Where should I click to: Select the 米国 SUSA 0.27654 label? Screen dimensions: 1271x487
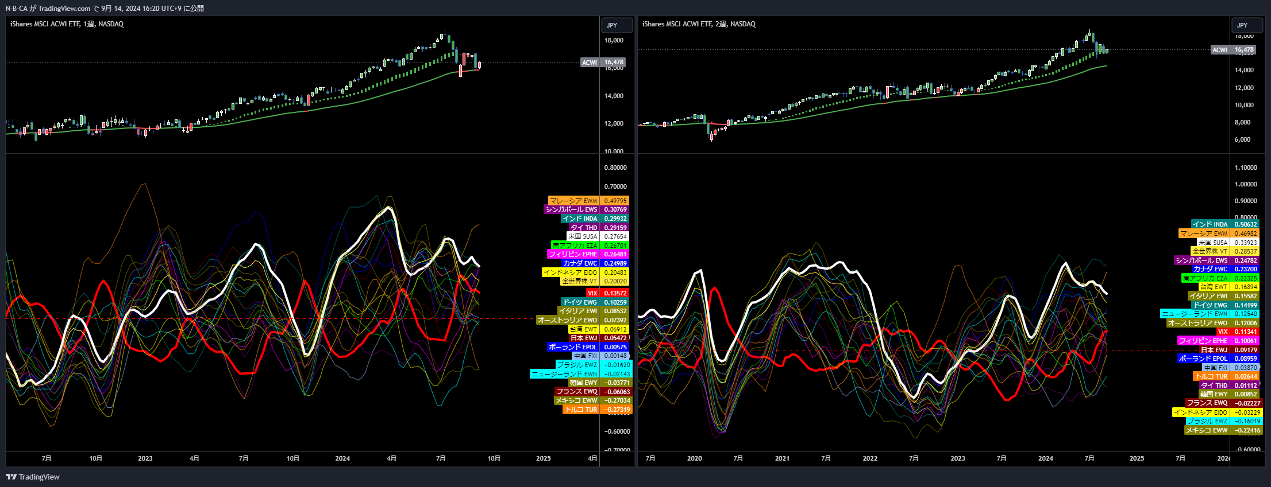pos(598,236)
